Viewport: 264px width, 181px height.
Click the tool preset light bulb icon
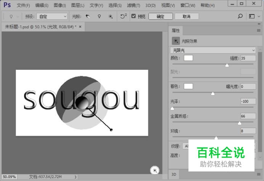point(11,16)
